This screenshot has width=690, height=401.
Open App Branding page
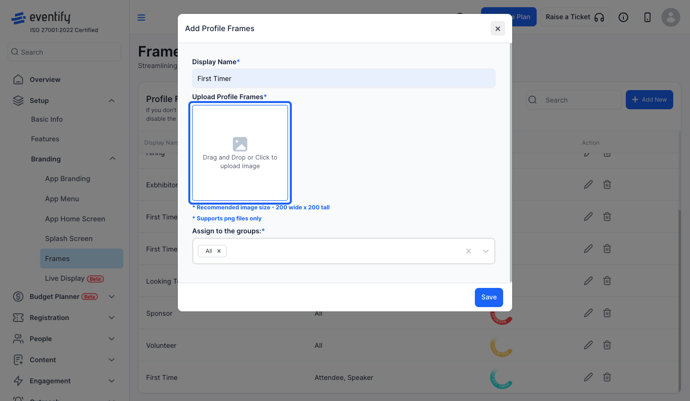68,179
